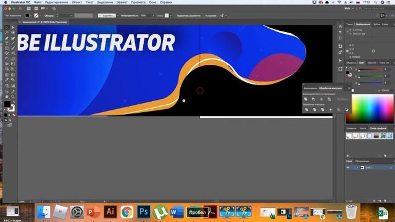Open the Объект menu

(77, 2)
